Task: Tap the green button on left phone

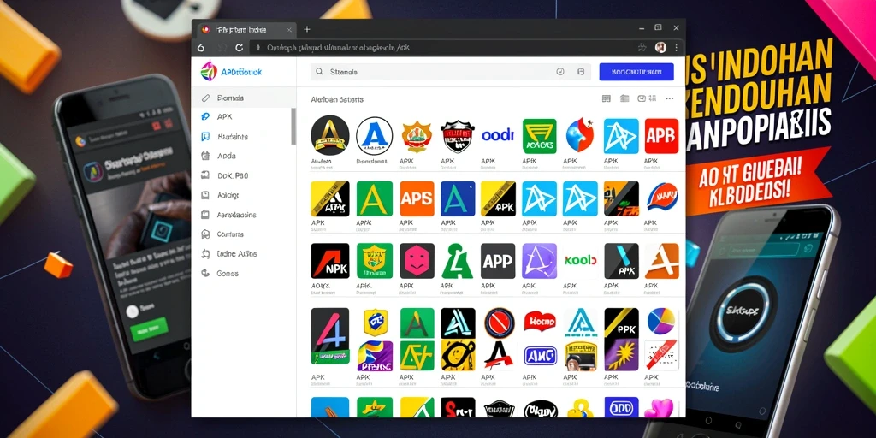Action: point(149,329)
